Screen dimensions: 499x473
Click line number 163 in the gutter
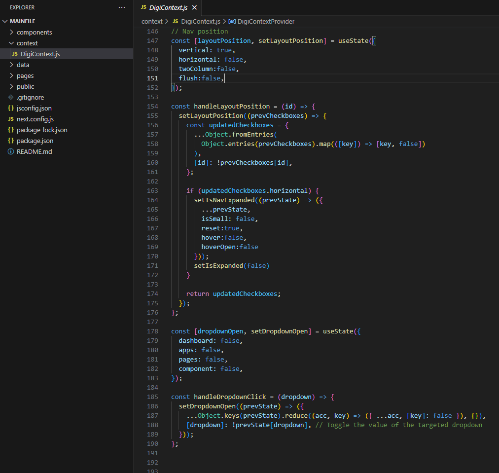coord(152,190)
